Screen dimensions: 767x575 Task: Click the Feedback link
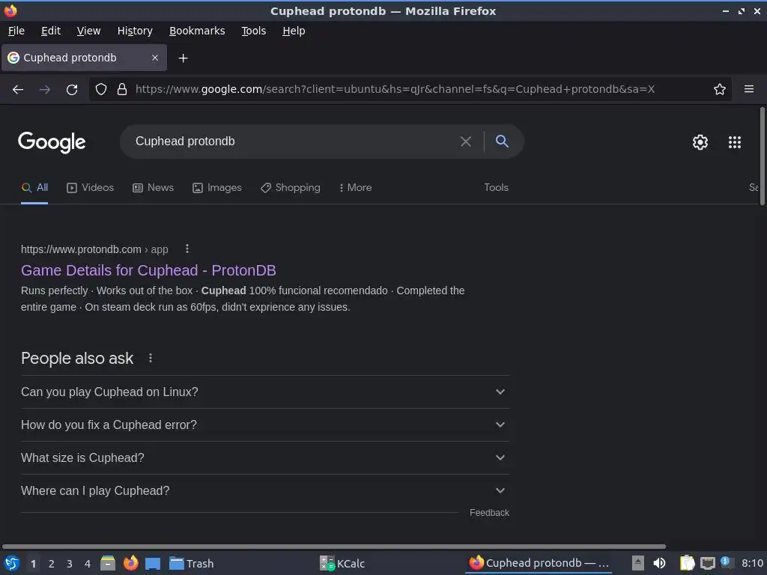[489, 513]
